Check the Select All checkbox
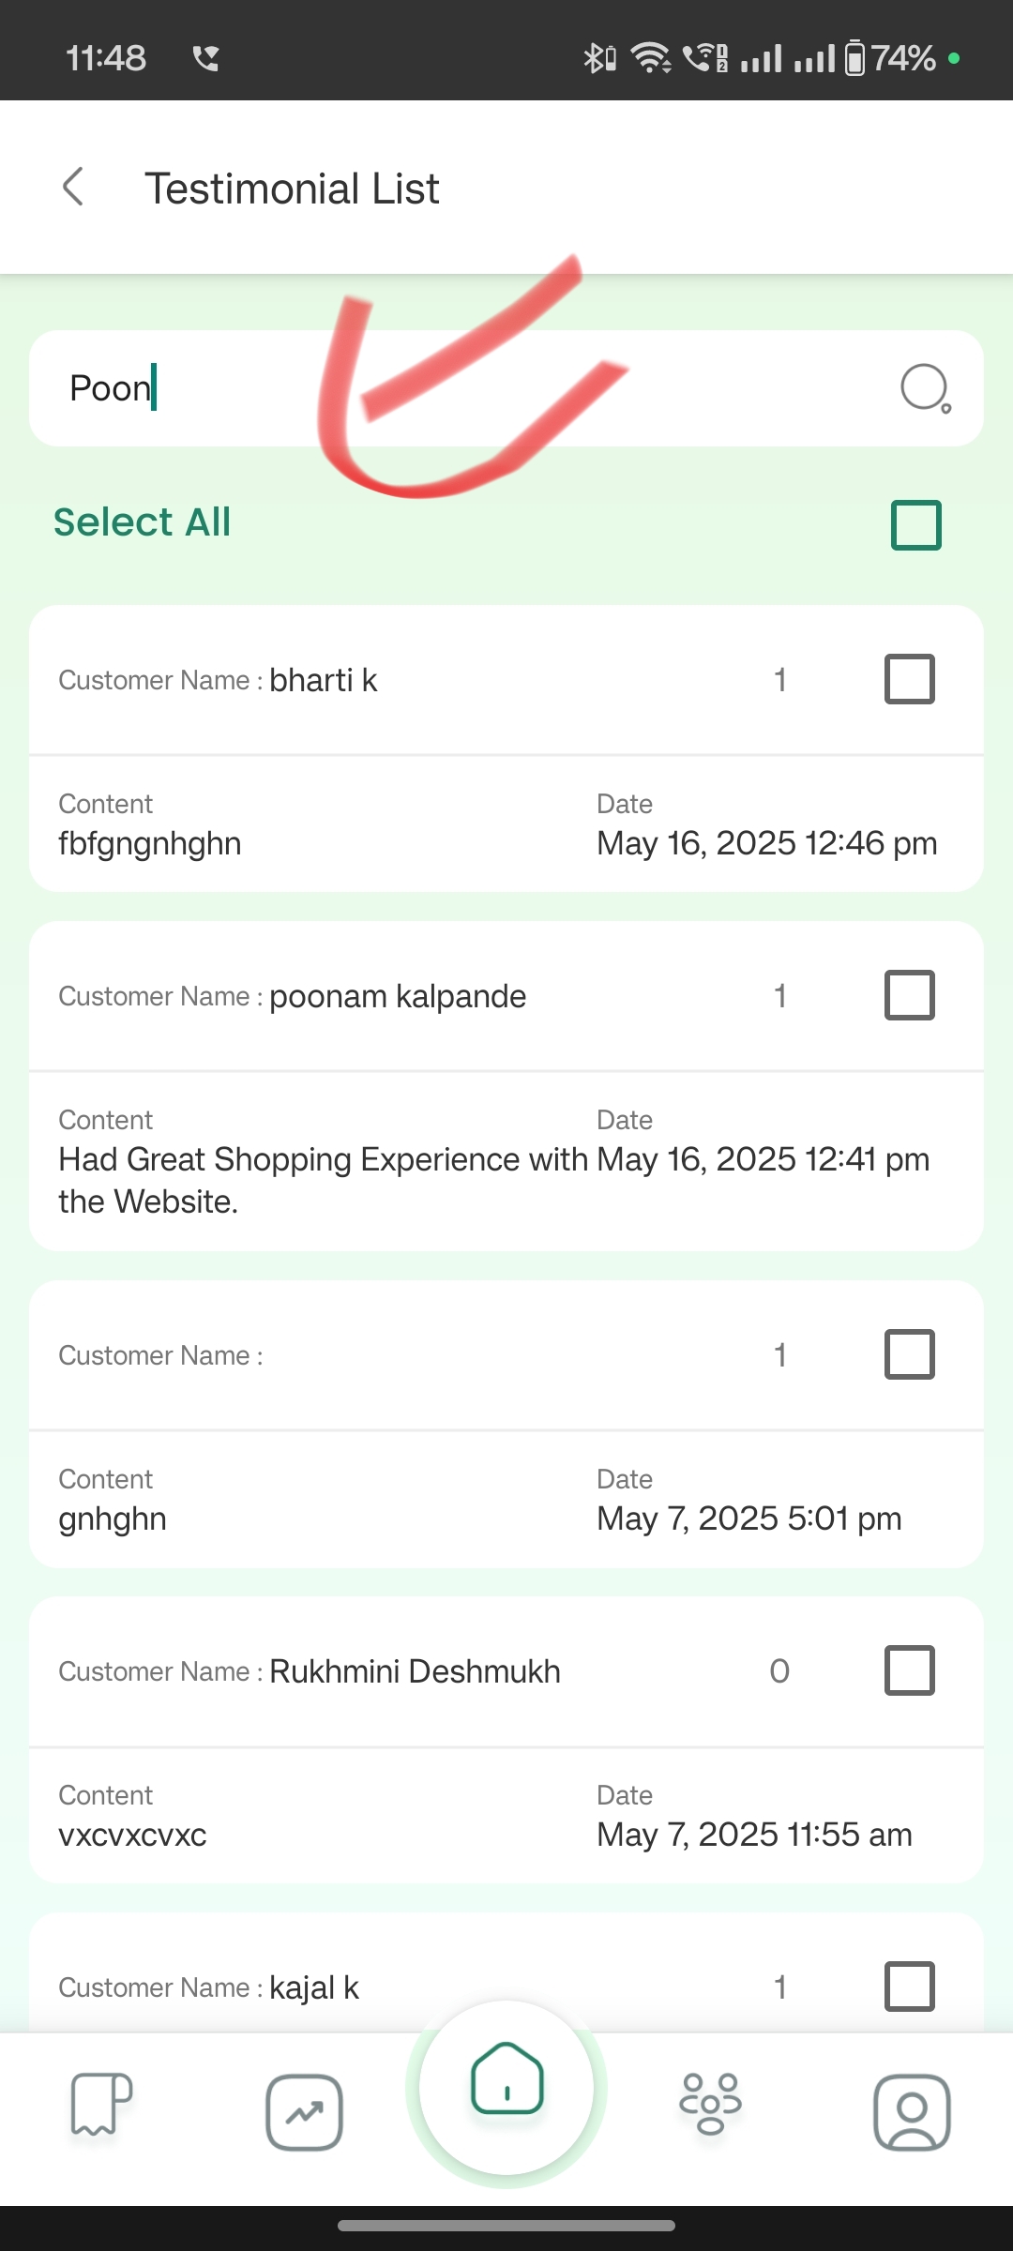This screenshot has height=2251, width=1013. (x=915, y=524)
